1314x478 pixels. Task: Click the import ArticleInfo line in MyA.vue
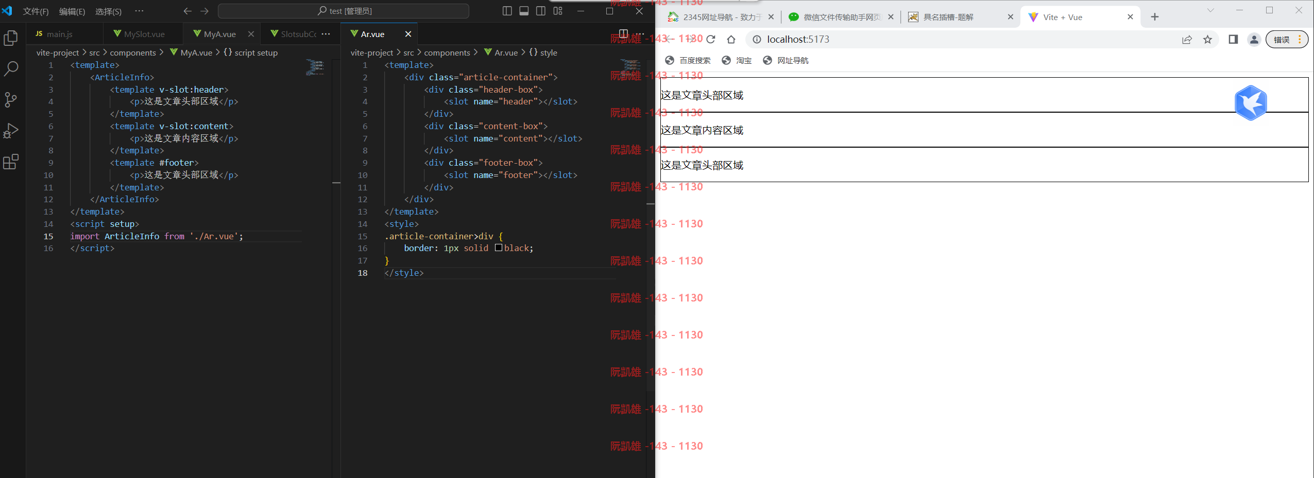click(x=157, y=236)
